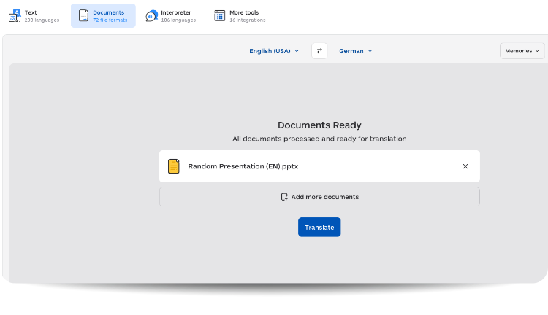Click the blue Translate button

pos(319,227)
